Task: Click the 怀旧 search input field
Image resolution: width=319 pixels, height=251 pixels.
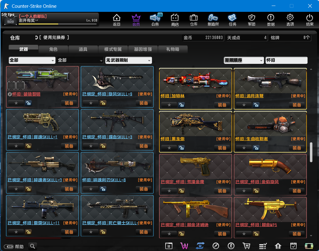Action: pos(286,60)
